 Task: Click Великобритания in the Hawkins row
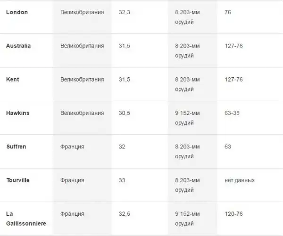click(x=82, y=113)
